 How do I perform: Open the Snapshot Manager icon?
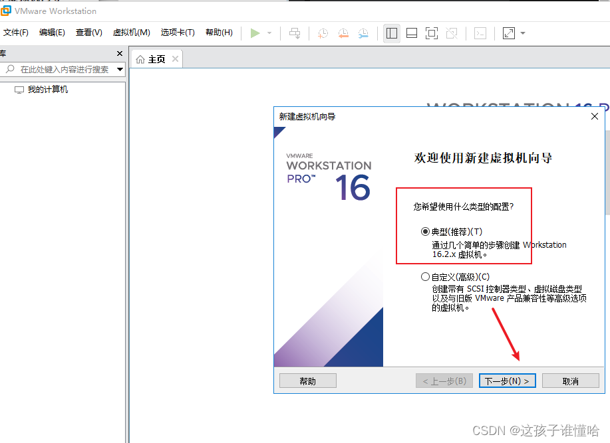coord(363,33)
